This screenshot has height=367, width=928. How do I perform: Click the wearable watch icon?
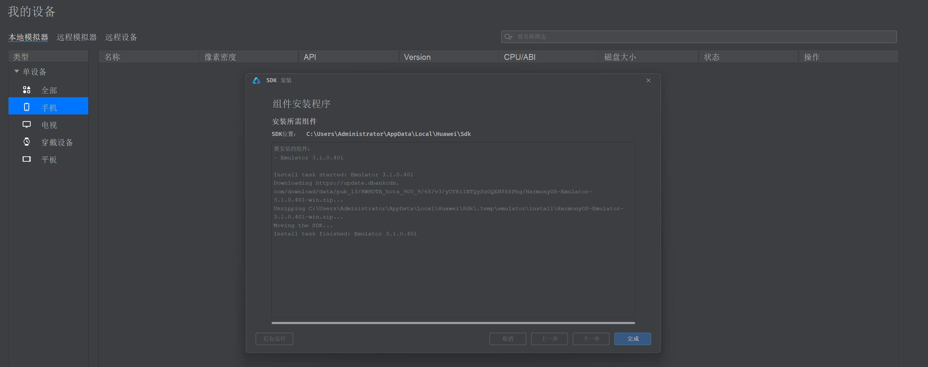(27, 142)
